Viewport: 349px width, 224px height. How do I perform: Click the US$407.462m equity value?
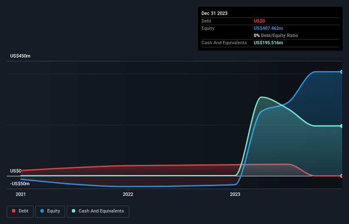pos(268,28)
